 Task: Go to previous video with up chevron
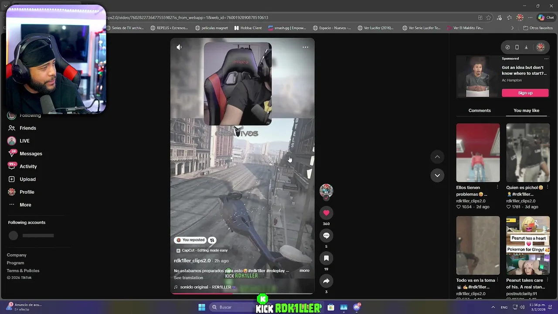click(437, 157)
